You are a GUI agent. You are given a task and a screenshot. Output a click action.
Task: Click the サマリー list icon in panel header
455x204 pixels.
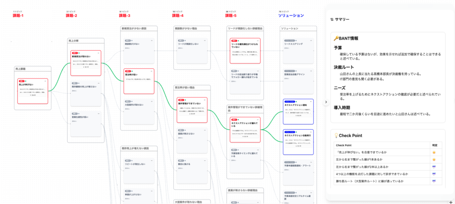331,20
